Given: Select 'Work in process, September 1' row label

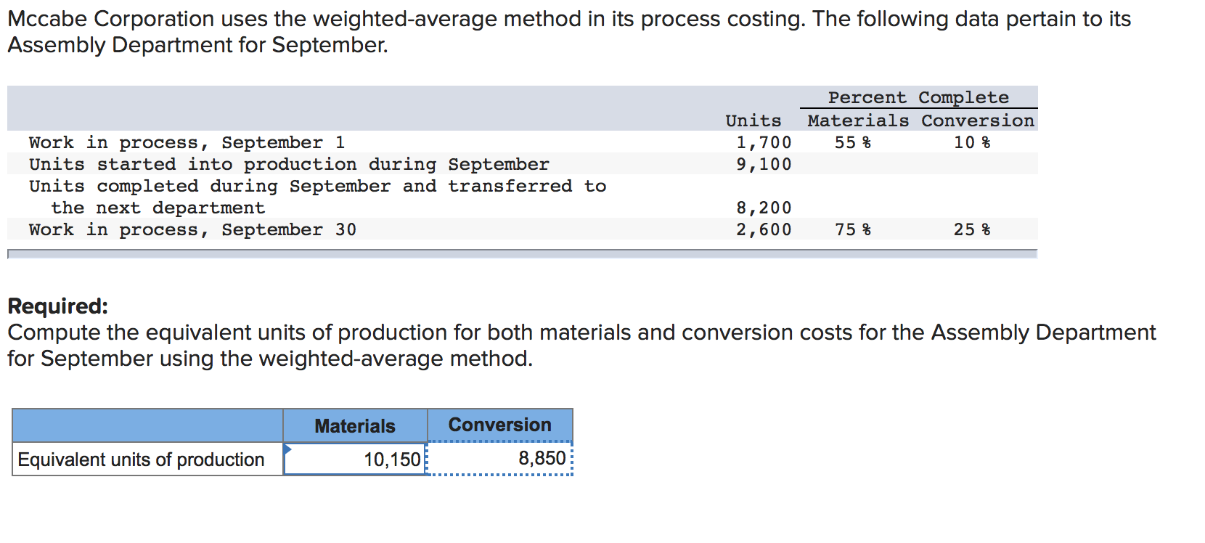Looking at the screenshot, I should (187, 142).
